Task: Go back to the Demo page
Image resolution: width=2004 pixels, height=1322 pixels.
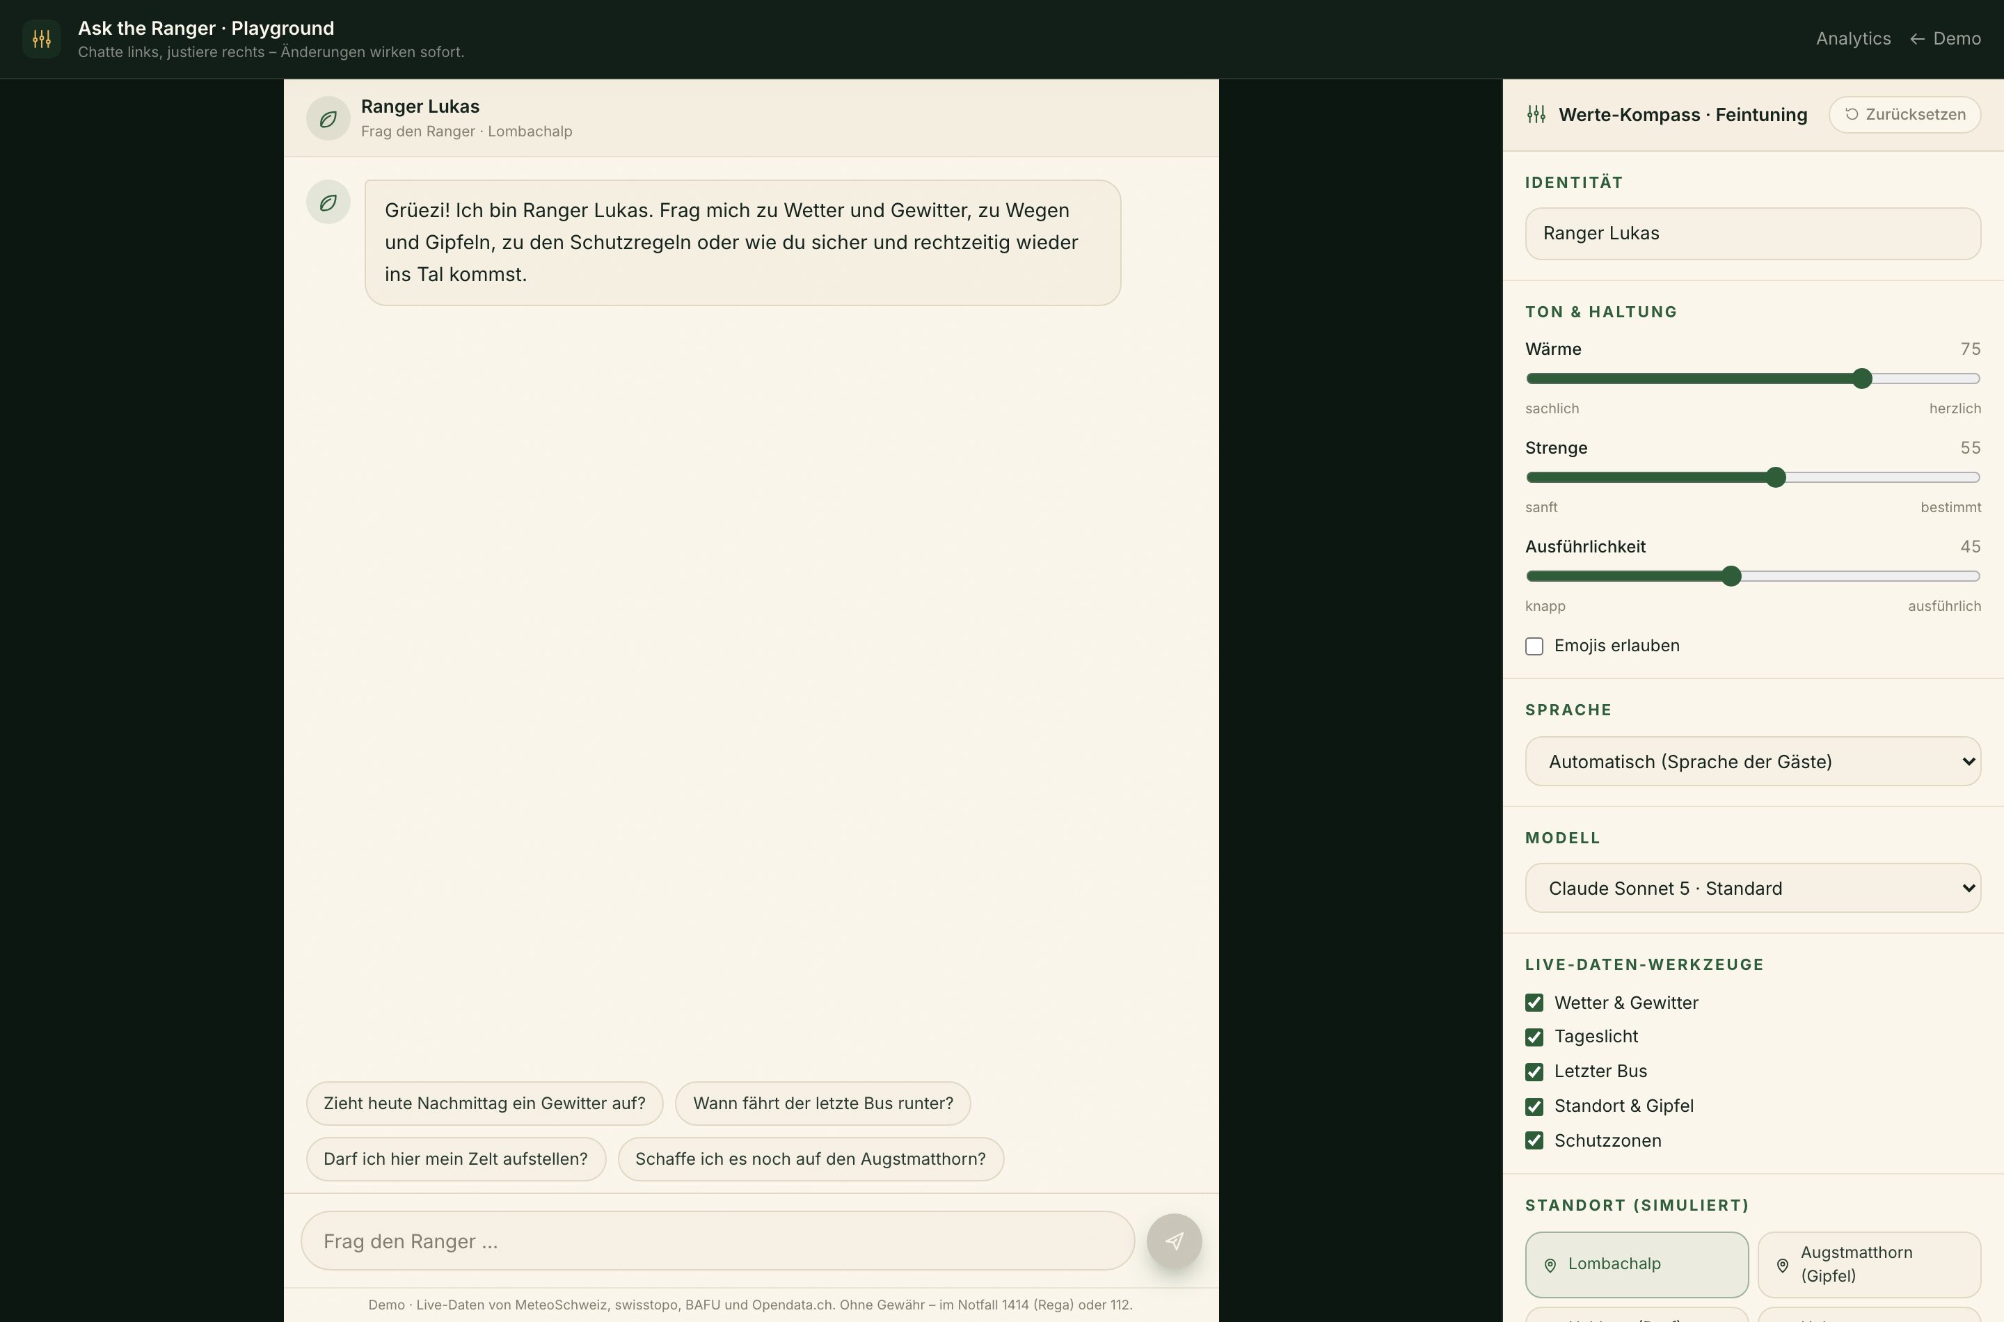Action: click(1945, 39)
